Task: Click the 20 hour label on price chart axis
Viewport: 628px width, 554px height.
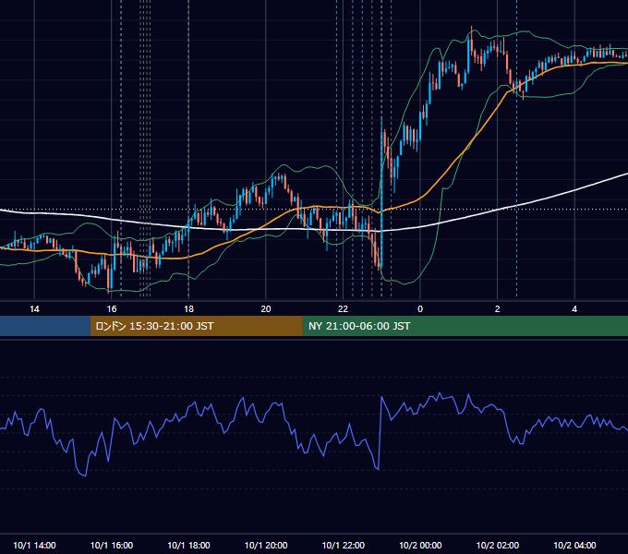Action: click(266, 309)
